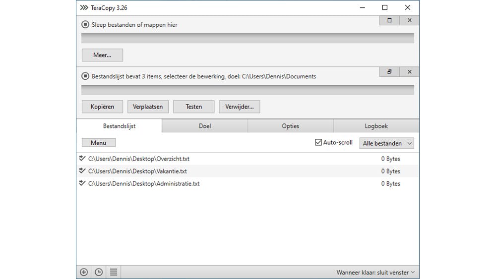The image size is (496, 279).
Task: Open the Doel tab
Action: click(205, 126)
